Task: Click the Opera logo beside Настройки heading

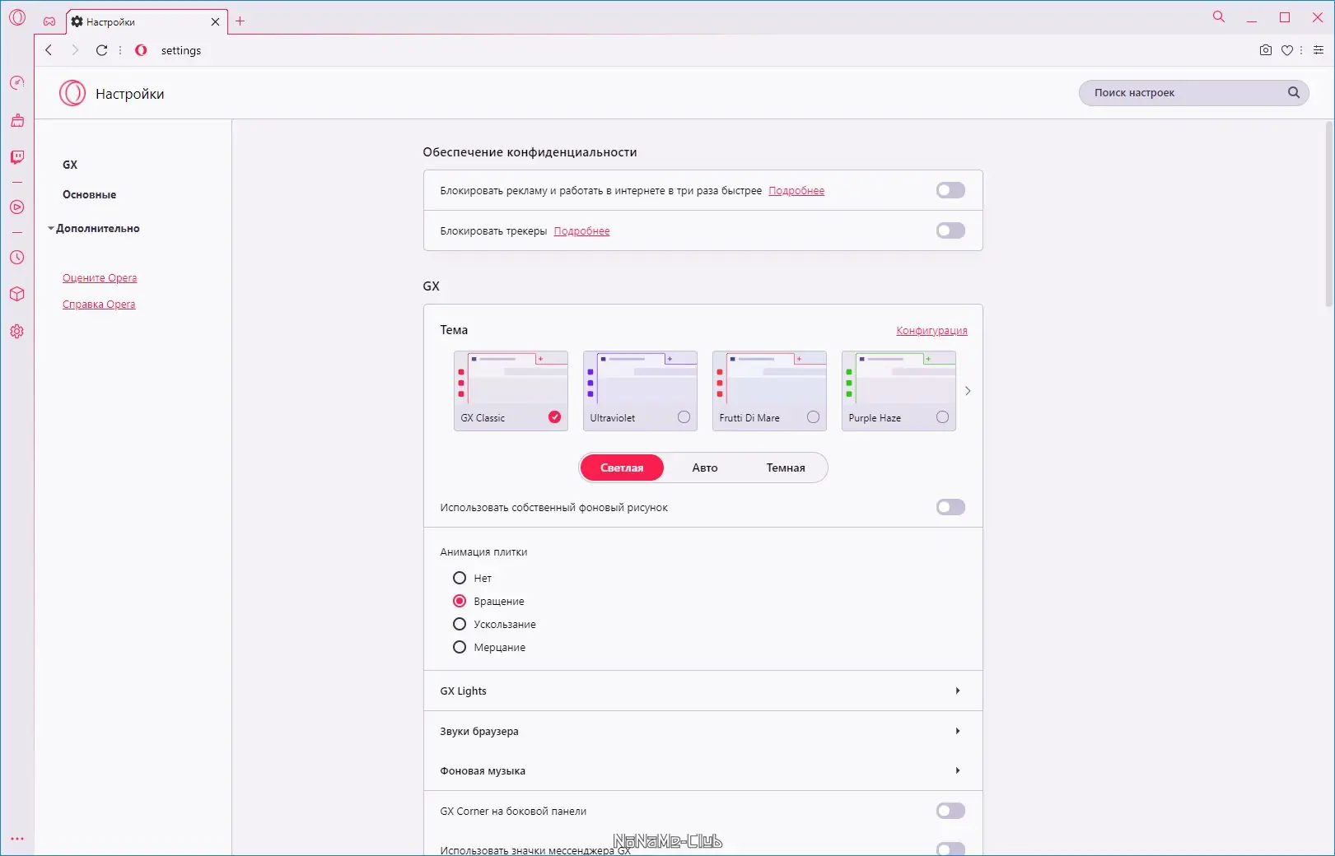Action: pos(72,94)
